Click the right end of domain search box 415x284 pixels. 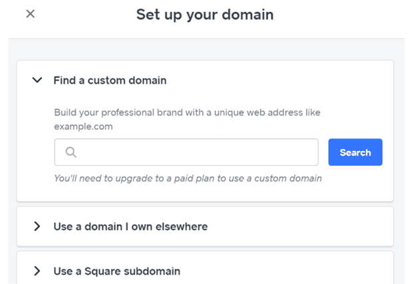306,152
